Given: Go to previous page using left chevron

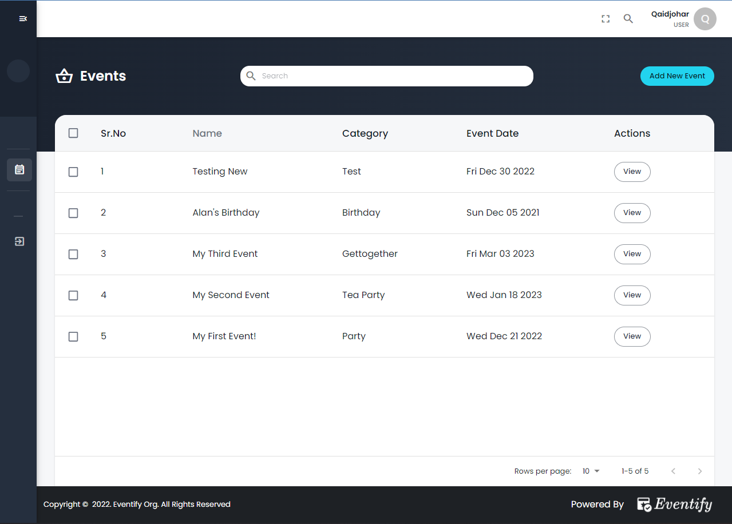Looking at the screenshot, I should [673, 471].
